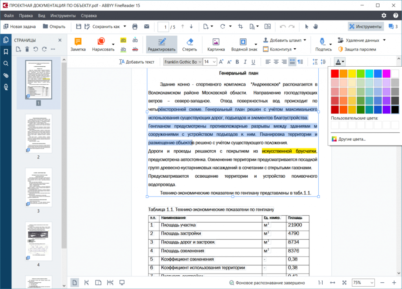Enable justified text alignment
402x289 pixels.
(292, 62)
